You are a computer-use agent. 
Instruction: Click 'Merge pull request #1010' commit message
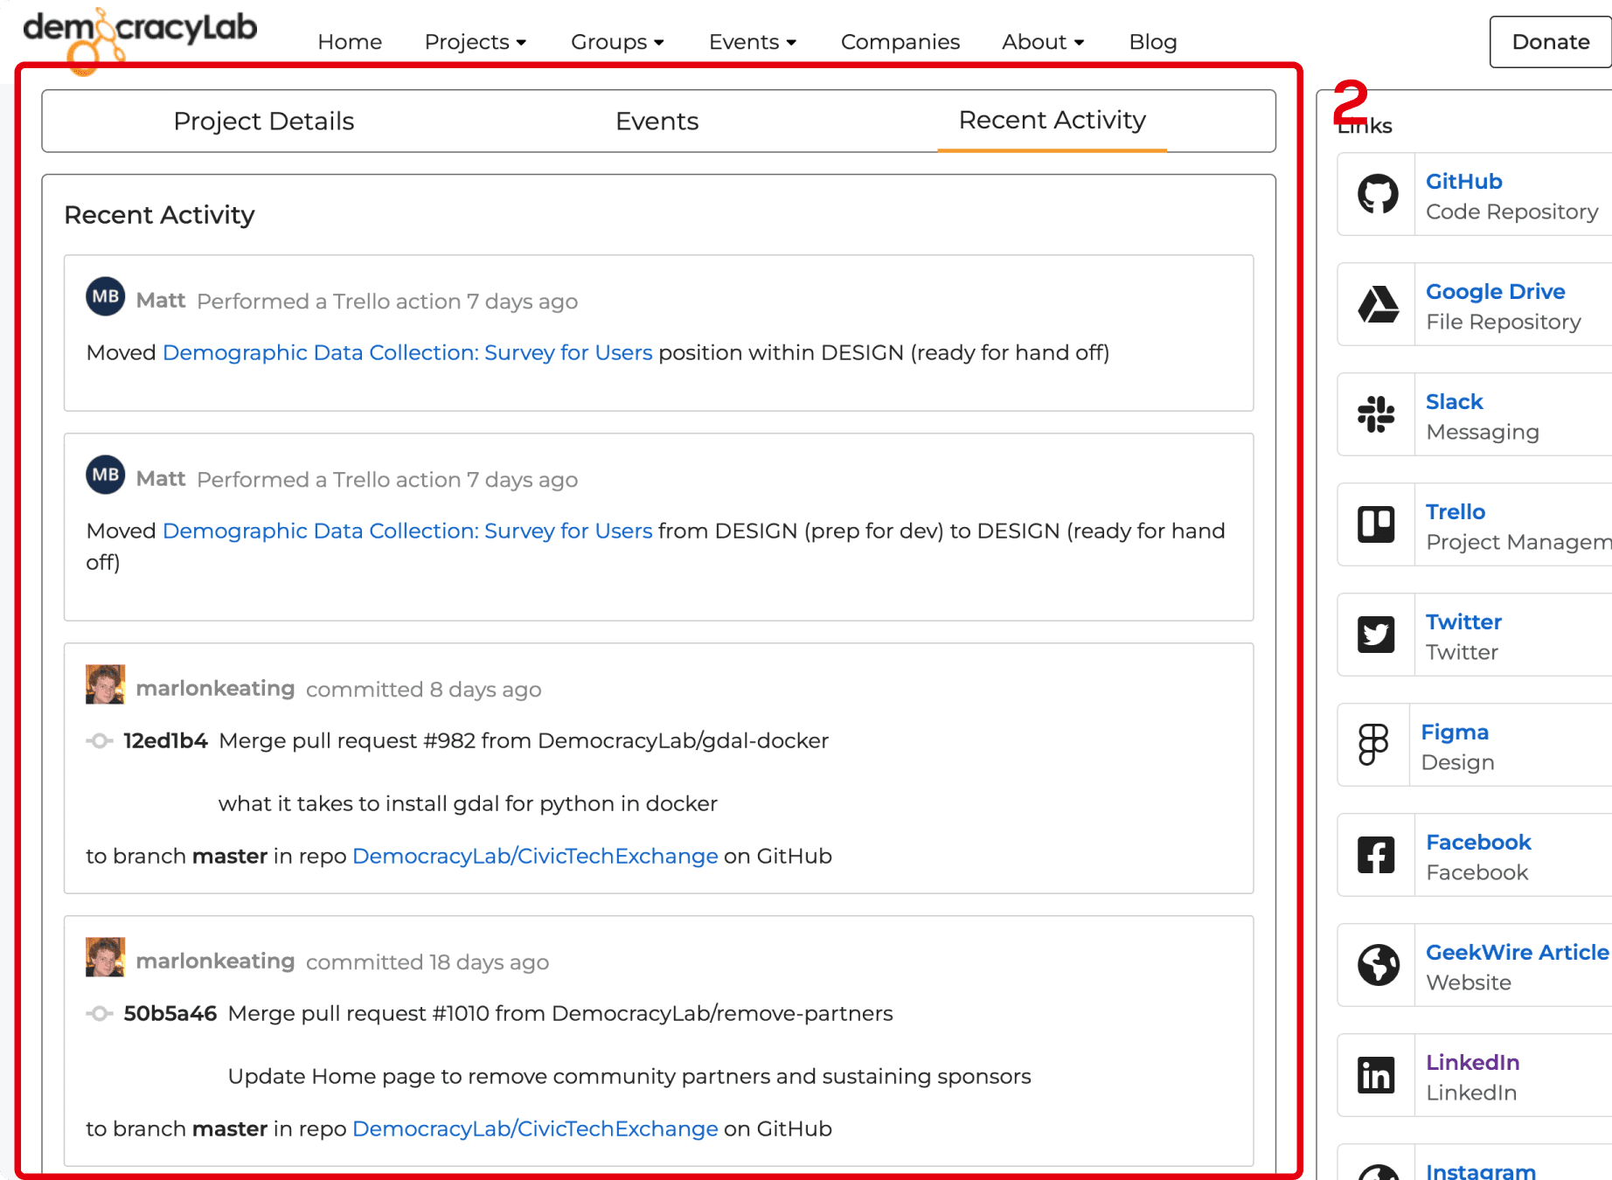click(x=560, y=1013)
